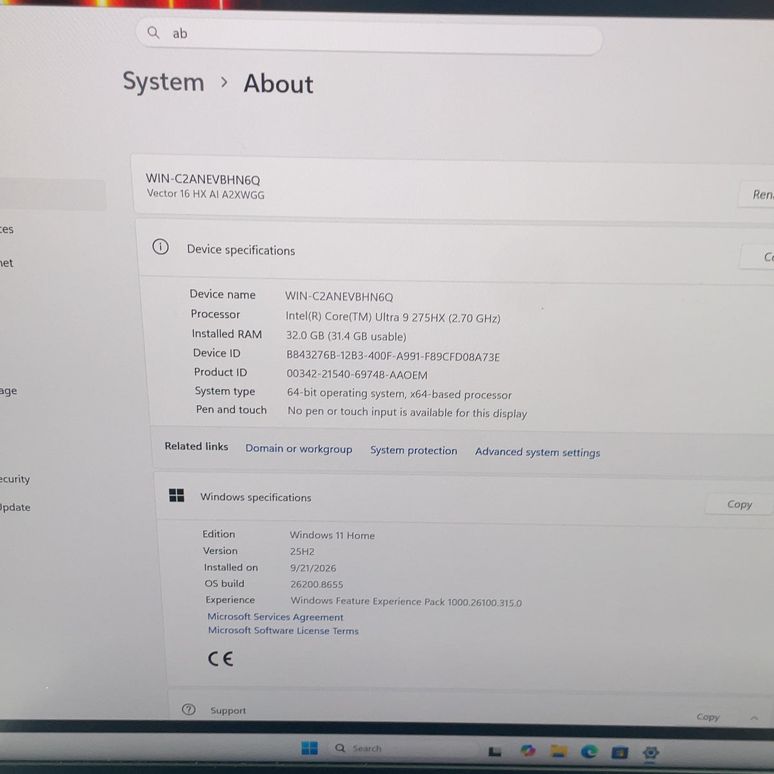Screen dimensions: 774x774
Task: Open the Domain or workgroup link
Action: [x=299, y=449]
